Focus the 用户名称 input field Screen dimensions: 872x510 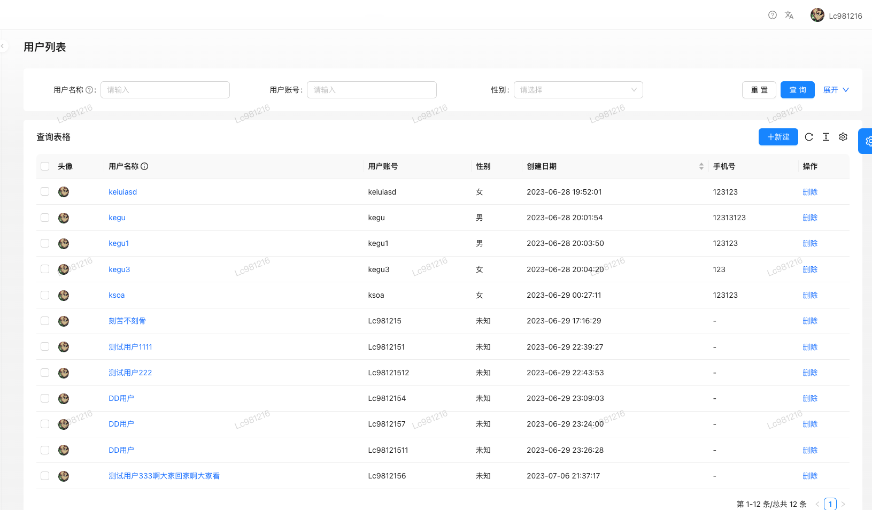coord(165,90)
